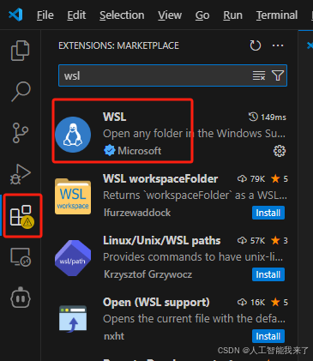Open the Edit menu
This screenshot has width=313, height=361.
pos(76,15)
